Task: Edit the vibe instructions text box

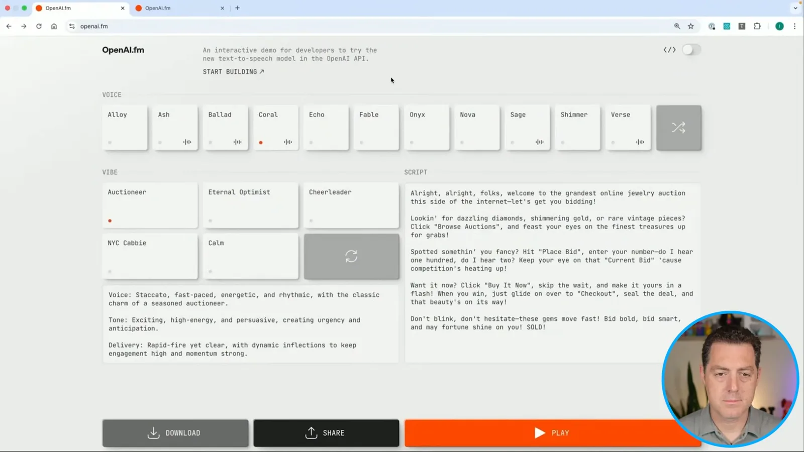Action: (x=250, y=324)
